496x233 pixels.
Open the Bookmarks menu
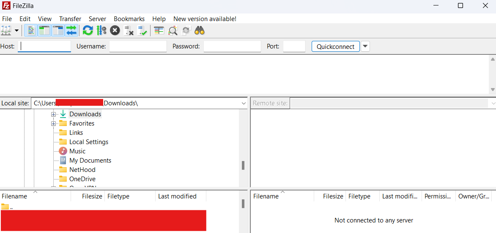129,19
